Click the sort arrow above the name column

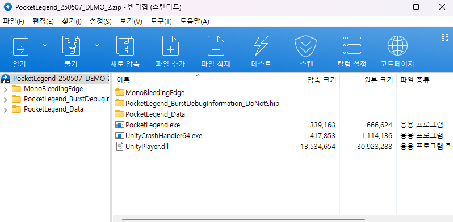[198, 75]
